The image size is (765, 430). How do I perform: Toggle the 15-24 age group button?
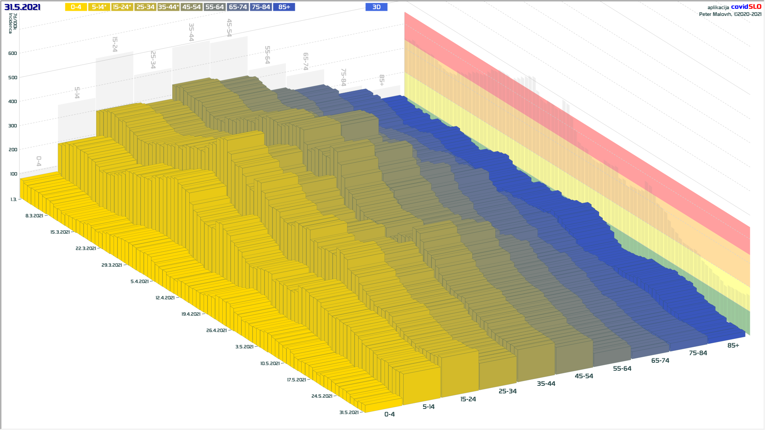(122, 7)
